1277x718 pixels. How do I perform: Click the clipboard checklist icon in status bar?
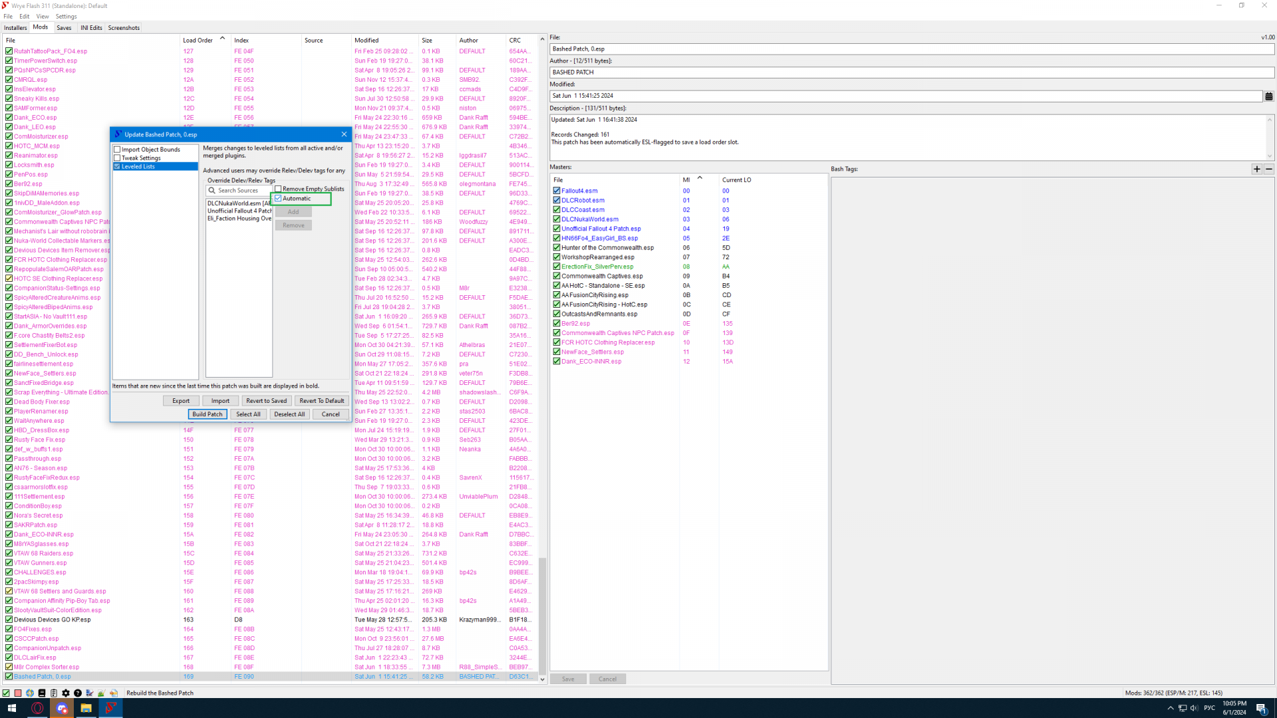[54, 693]
